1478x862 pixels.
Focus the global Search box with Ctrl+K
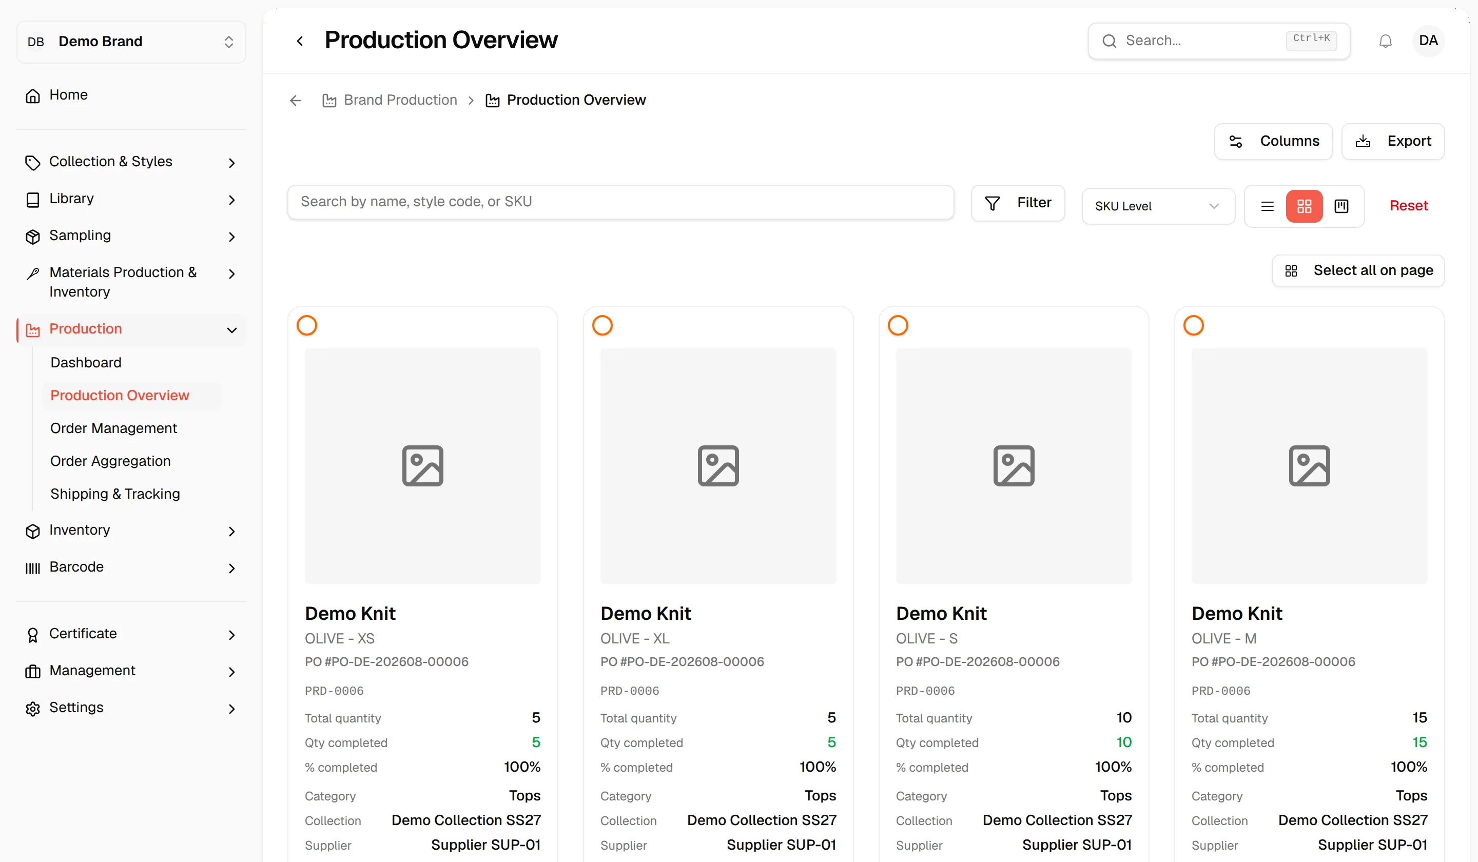[x=1219, y=41]
